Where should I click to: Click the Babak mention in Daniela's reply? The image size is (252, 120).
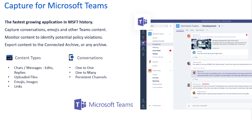coord(199,94)
